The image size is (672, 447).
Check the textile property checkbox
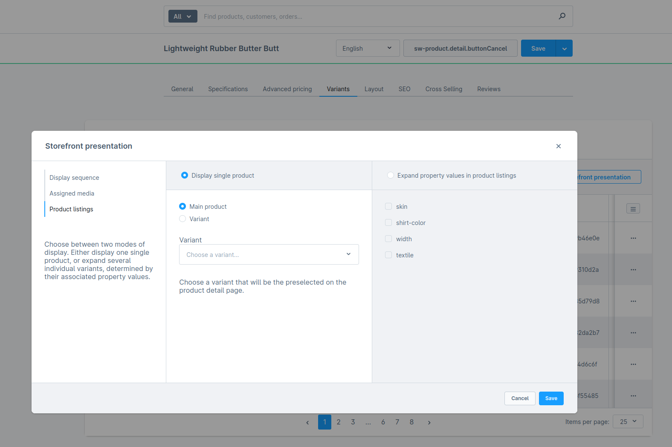tap(388, 255)
